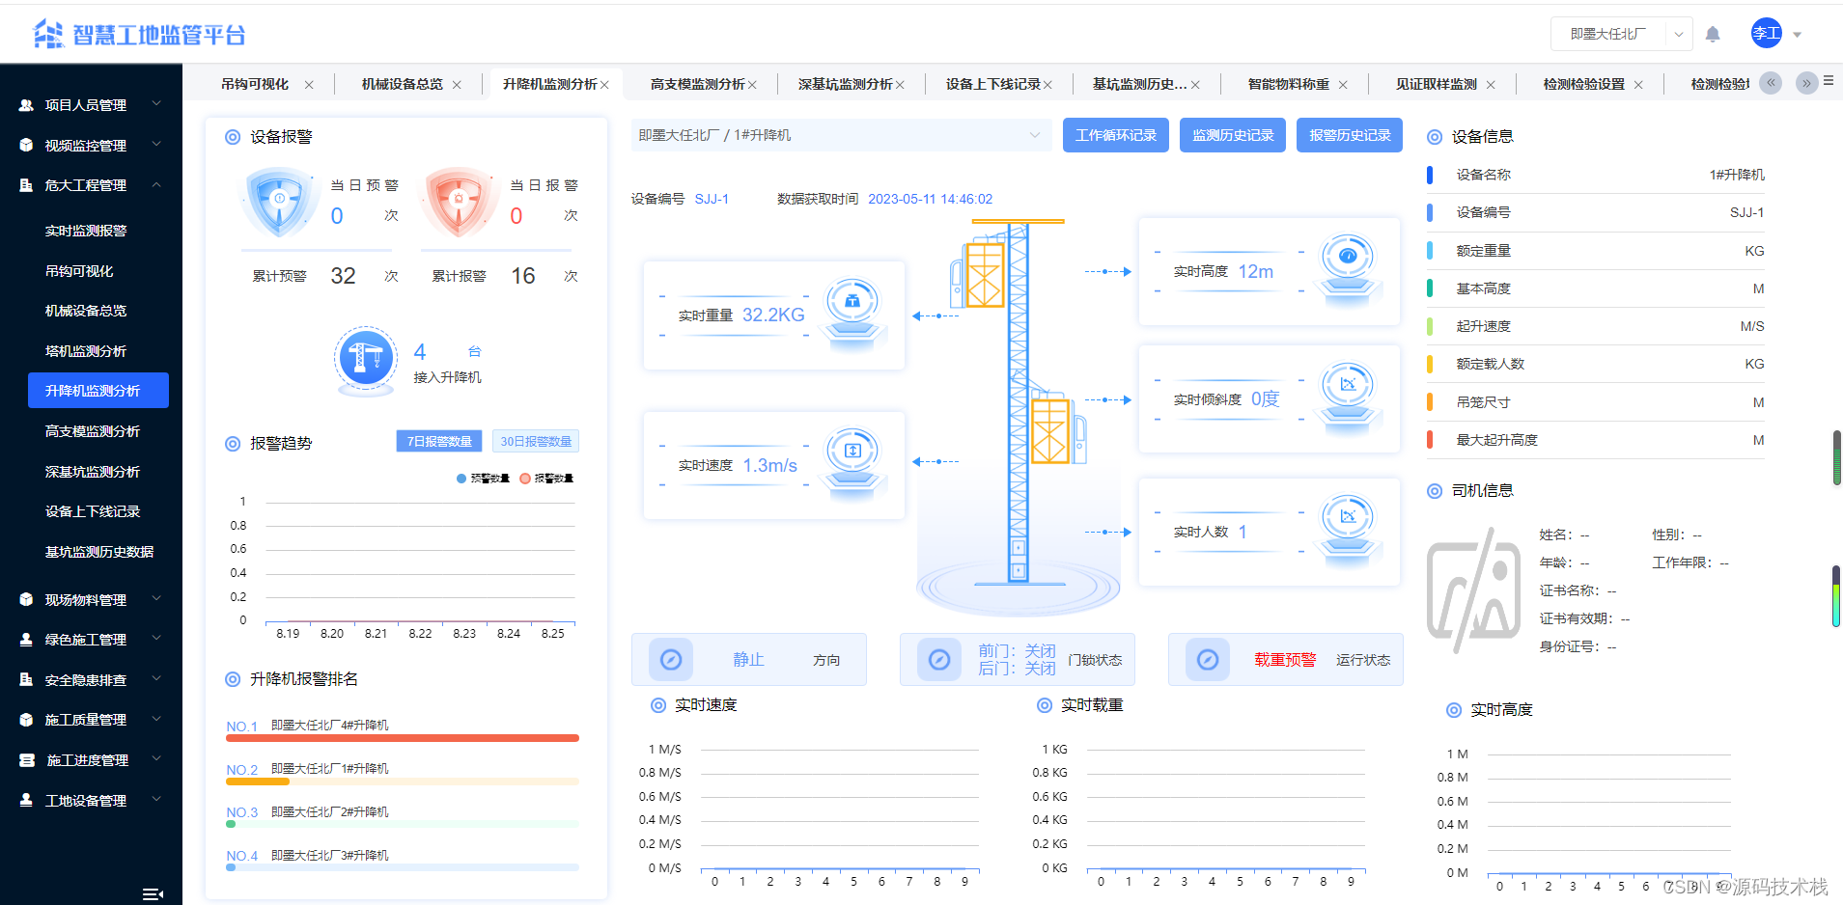Click the 视频监控管理 sidebar icon

pos(26,145)
